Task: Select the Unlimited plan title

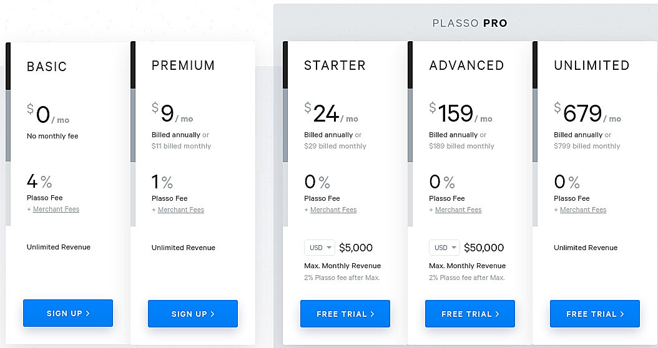Action: coord(591,65)
